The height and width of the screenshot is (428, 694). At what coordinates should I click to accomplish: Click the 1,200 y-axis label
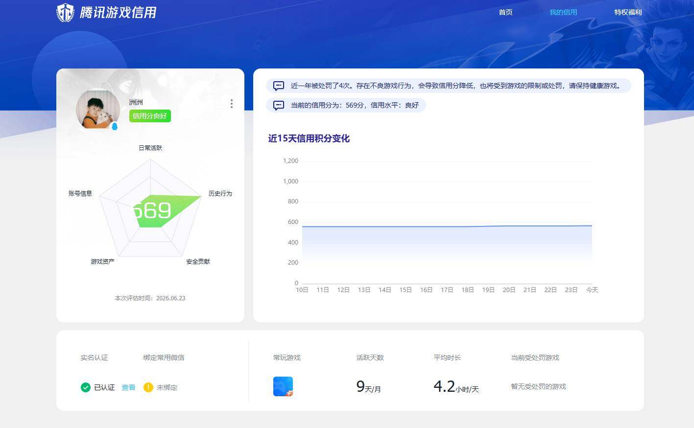[x=290, y=161]
